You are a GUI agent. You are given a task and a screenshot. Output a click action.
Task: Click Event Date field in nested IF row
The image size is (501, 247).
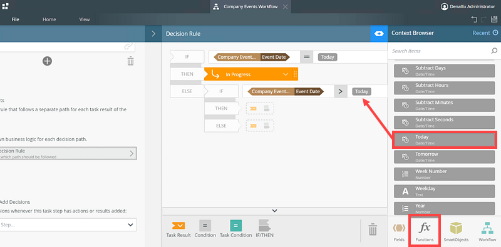[309, 91]
